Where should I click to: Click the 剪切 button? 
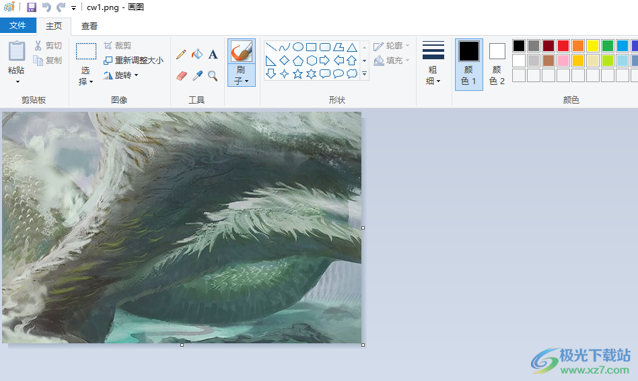pyautogui.click(x=48, y=46)
